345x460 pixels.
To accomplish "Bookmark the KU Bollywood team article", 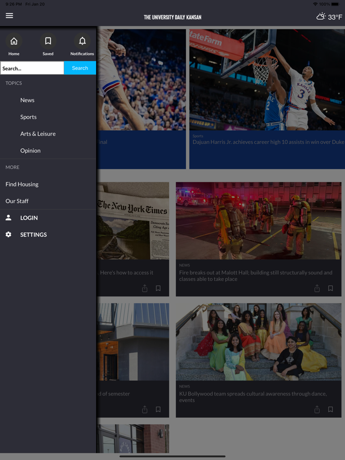I will coord(330,409).
